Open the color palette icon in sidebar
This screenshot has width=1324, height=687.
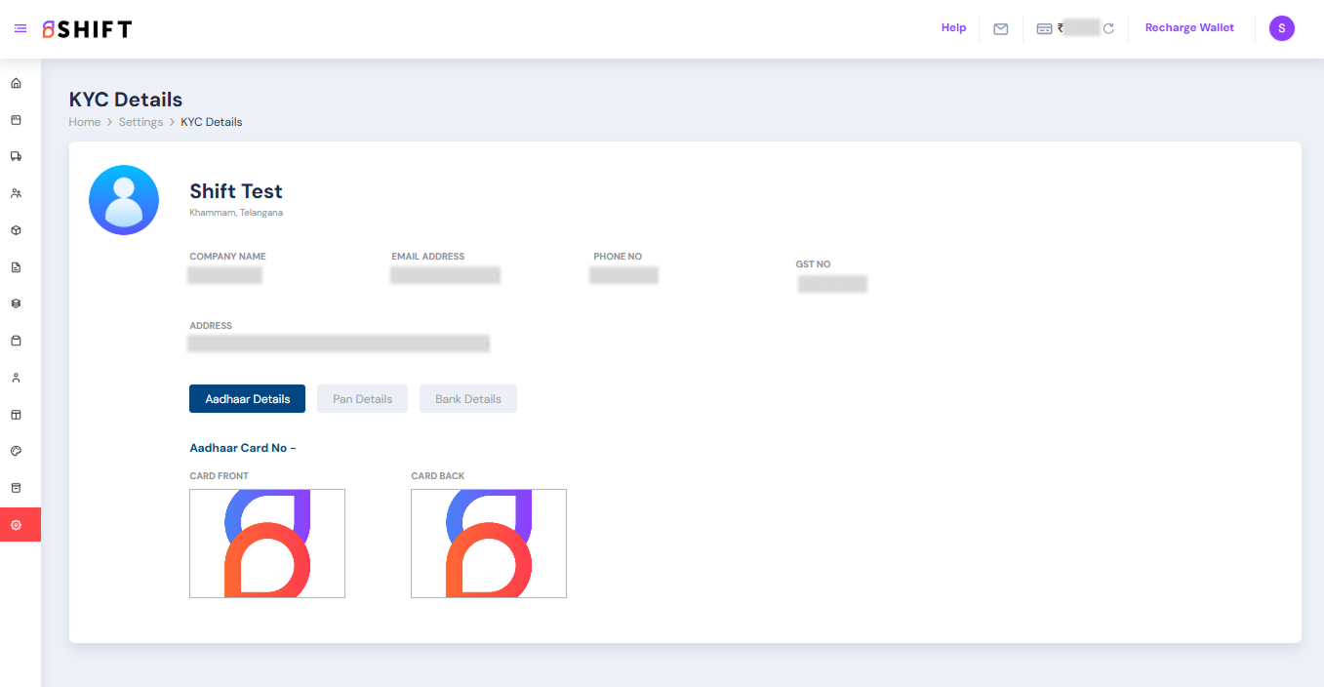click(16, 451)
